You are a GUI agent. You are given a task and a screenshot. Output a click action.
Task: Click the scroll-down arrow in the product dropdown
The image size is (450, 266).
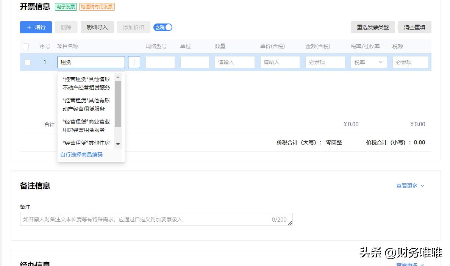pos(119,144)
